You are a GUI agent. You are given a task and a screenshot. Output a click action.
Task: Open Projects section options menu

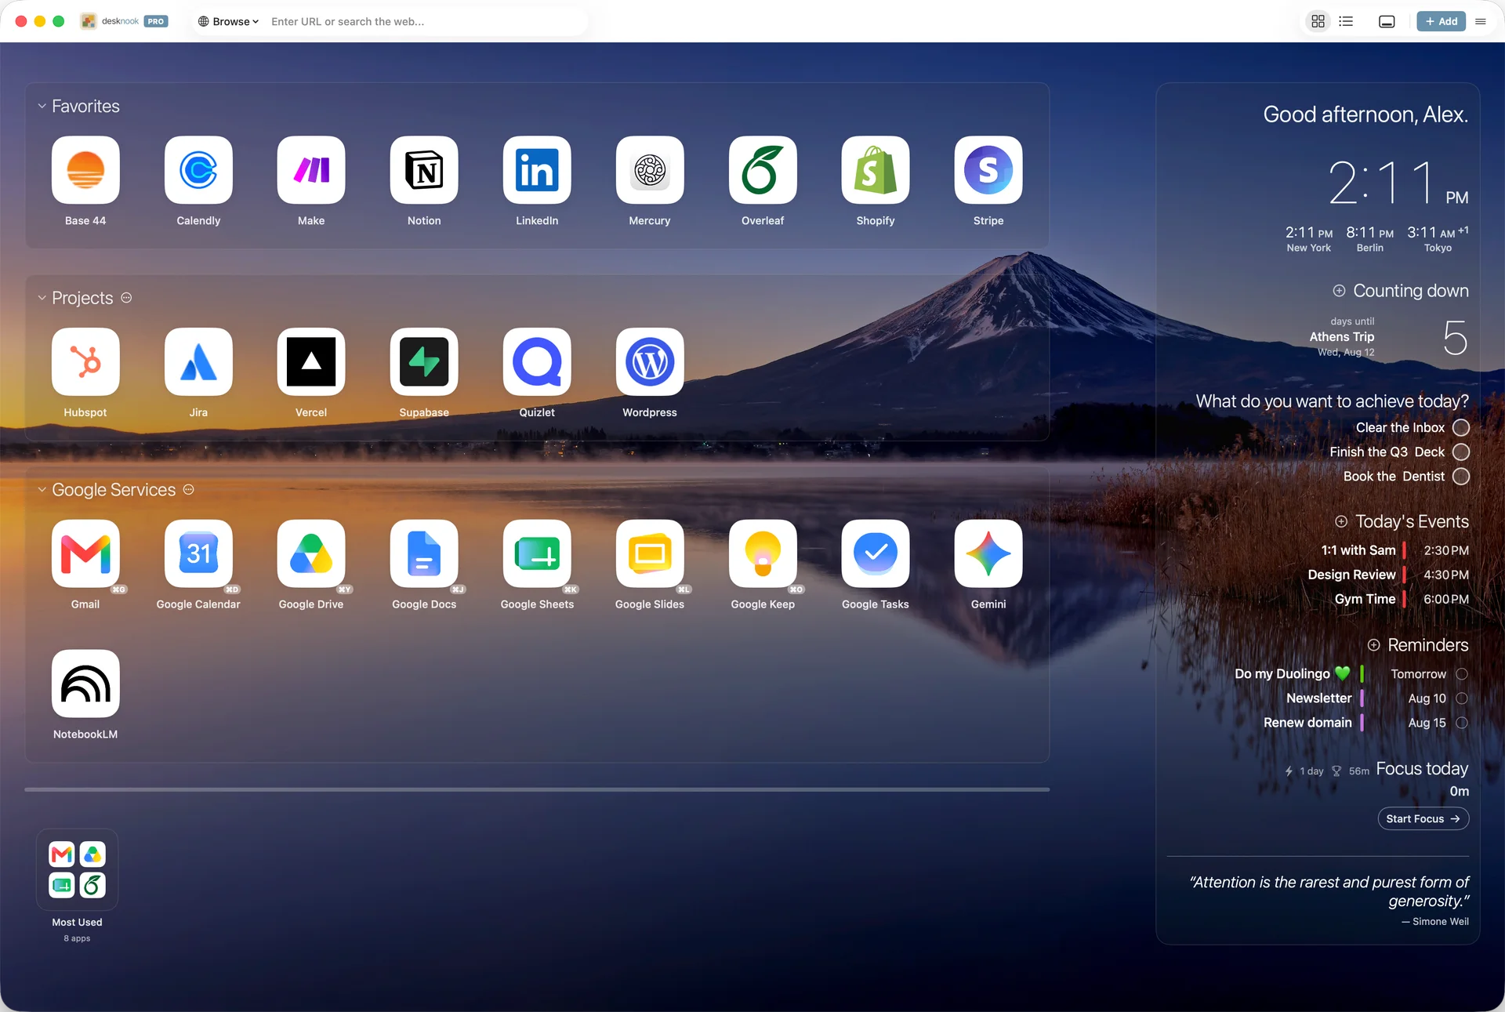click(126, 298)
